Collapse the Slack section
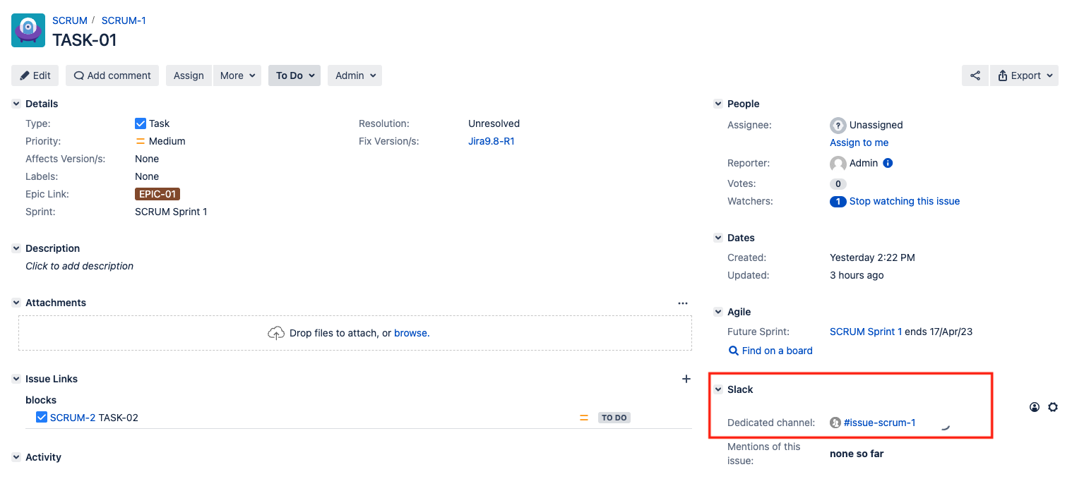The height and width of the screenshot is (479, 1072). pyautogui.click(x=718, y=389)
